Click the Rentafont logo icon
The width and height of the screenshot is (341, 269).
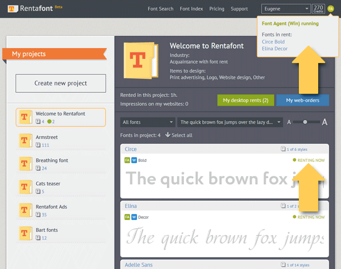(x=12, y=9)
